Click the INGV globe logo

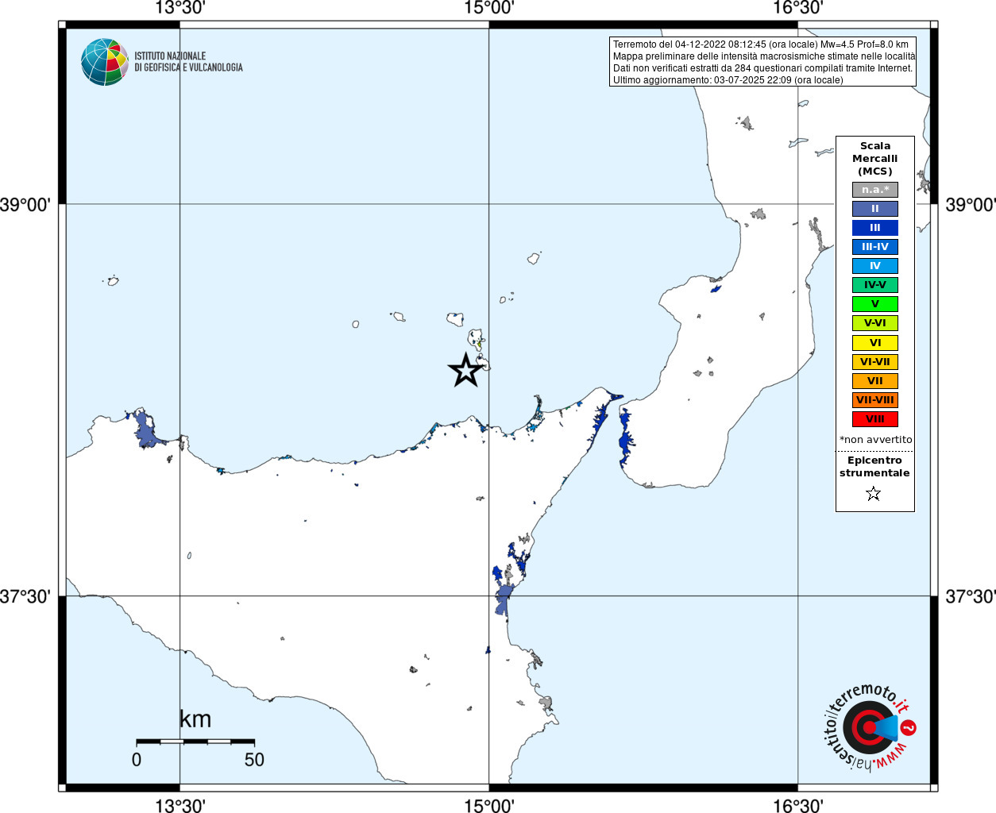click(x=105, y=62)
